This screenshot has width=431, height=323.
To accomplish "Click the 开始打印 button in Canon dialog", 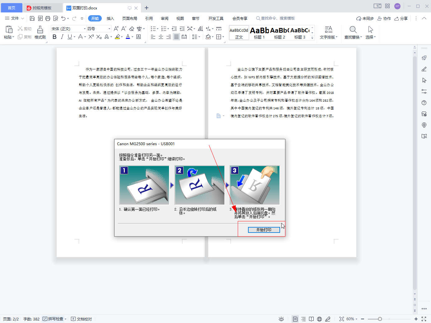I will pos(264,230).
